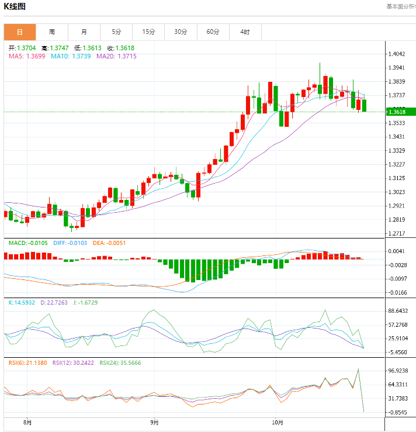Image resolution: width=416 pixels, height=432 pixels.
Task: Click the MA10: 1.3739 label
Action: (x=71, y=56)
